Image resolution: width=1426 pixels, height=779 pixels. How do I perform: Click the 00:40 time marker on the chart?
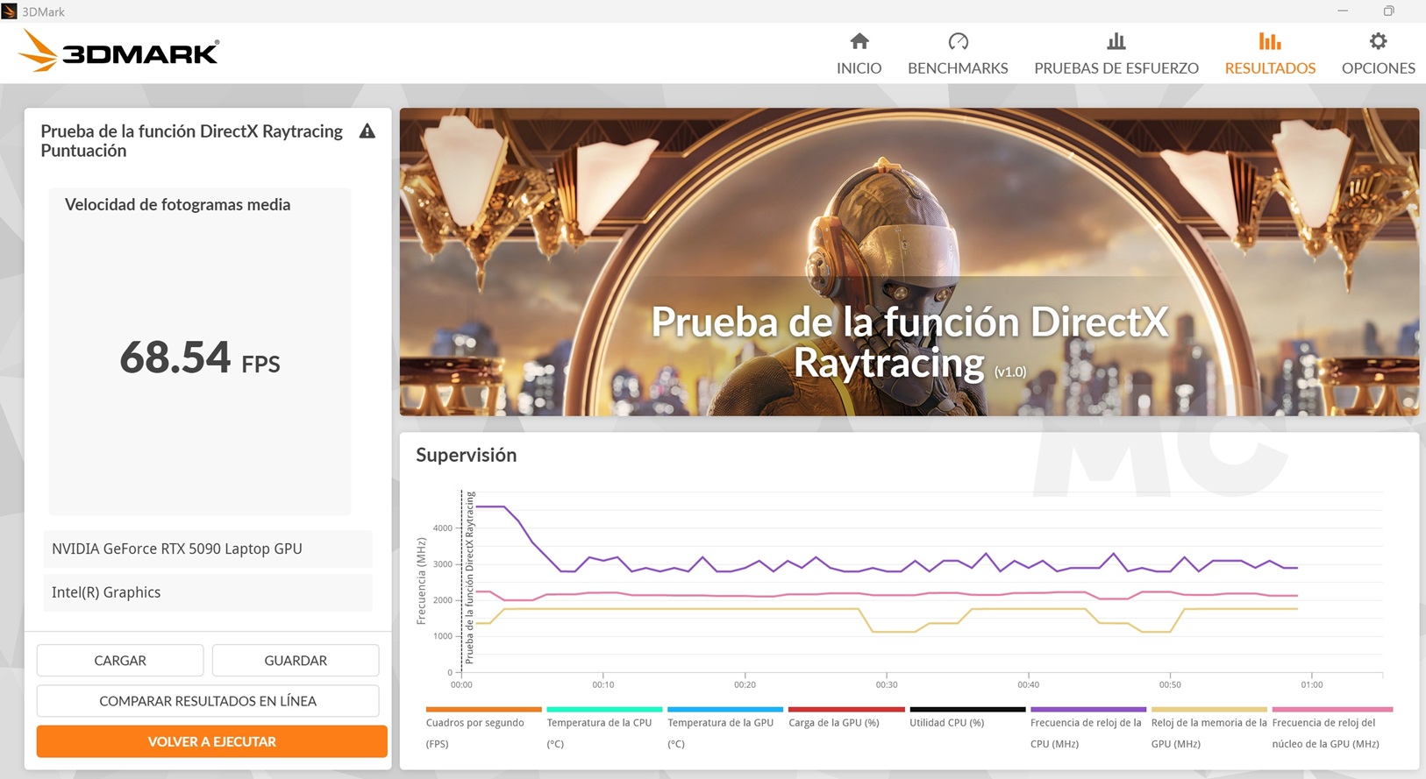(x=1029, y=684)
